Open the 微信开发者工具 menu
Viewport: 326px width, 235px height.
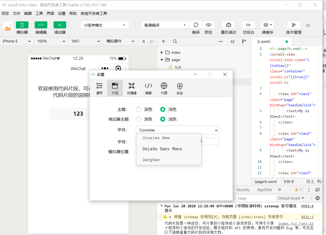94,14
